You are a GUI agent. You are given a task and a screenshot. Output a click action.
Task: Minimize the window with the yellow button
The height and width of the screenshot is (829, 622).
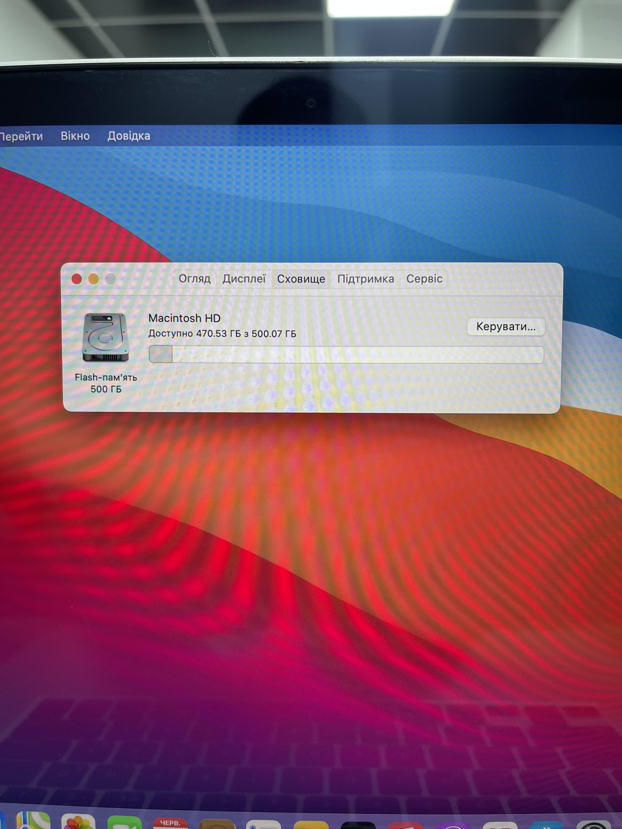coord(93,279)
